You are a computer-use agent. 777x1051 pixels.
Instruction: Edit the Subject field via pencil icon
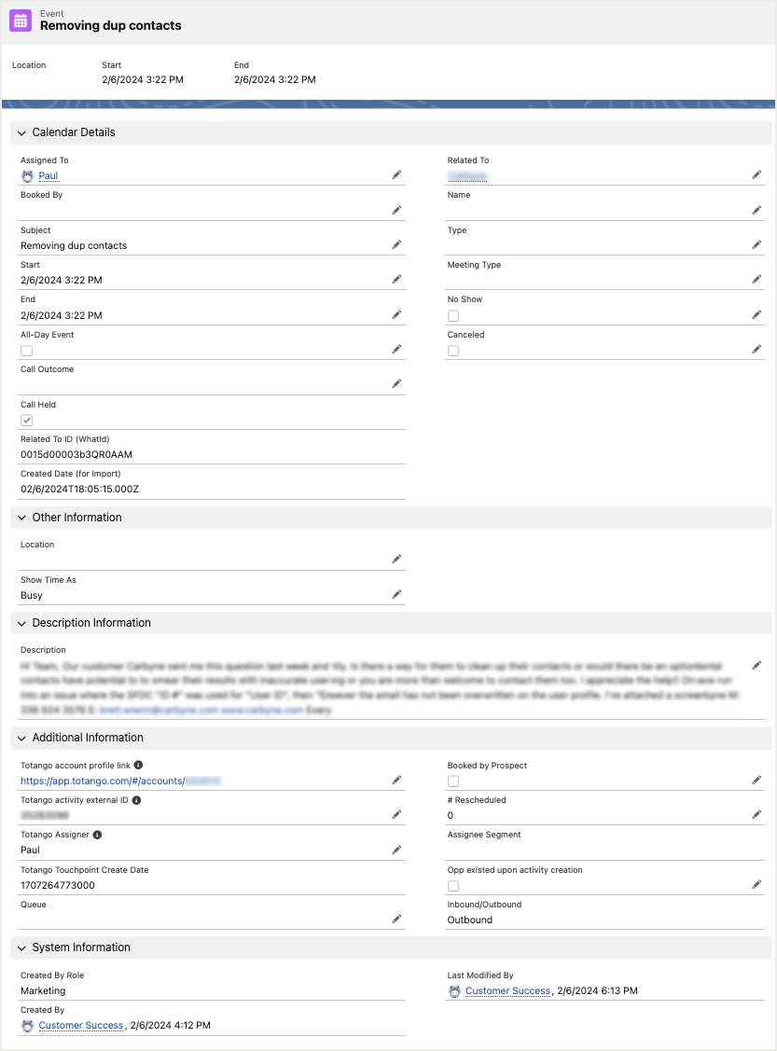click(396, 245)
